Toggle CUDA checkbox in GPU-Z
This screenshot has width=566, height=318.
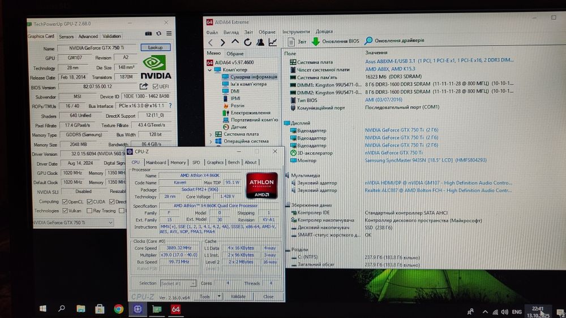click(89, 202)
